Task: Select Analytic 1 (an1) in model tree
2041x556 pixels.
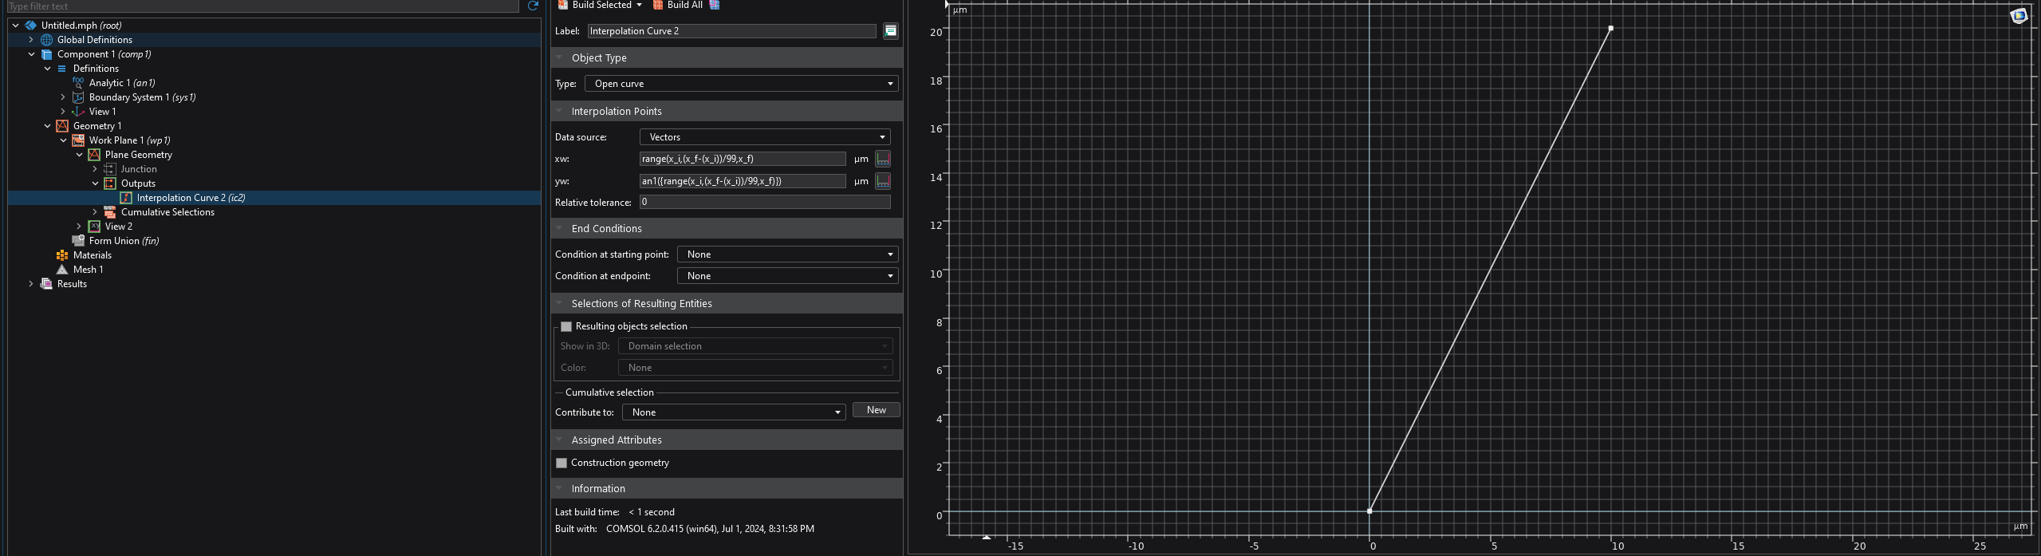Action: click(121, 83)
